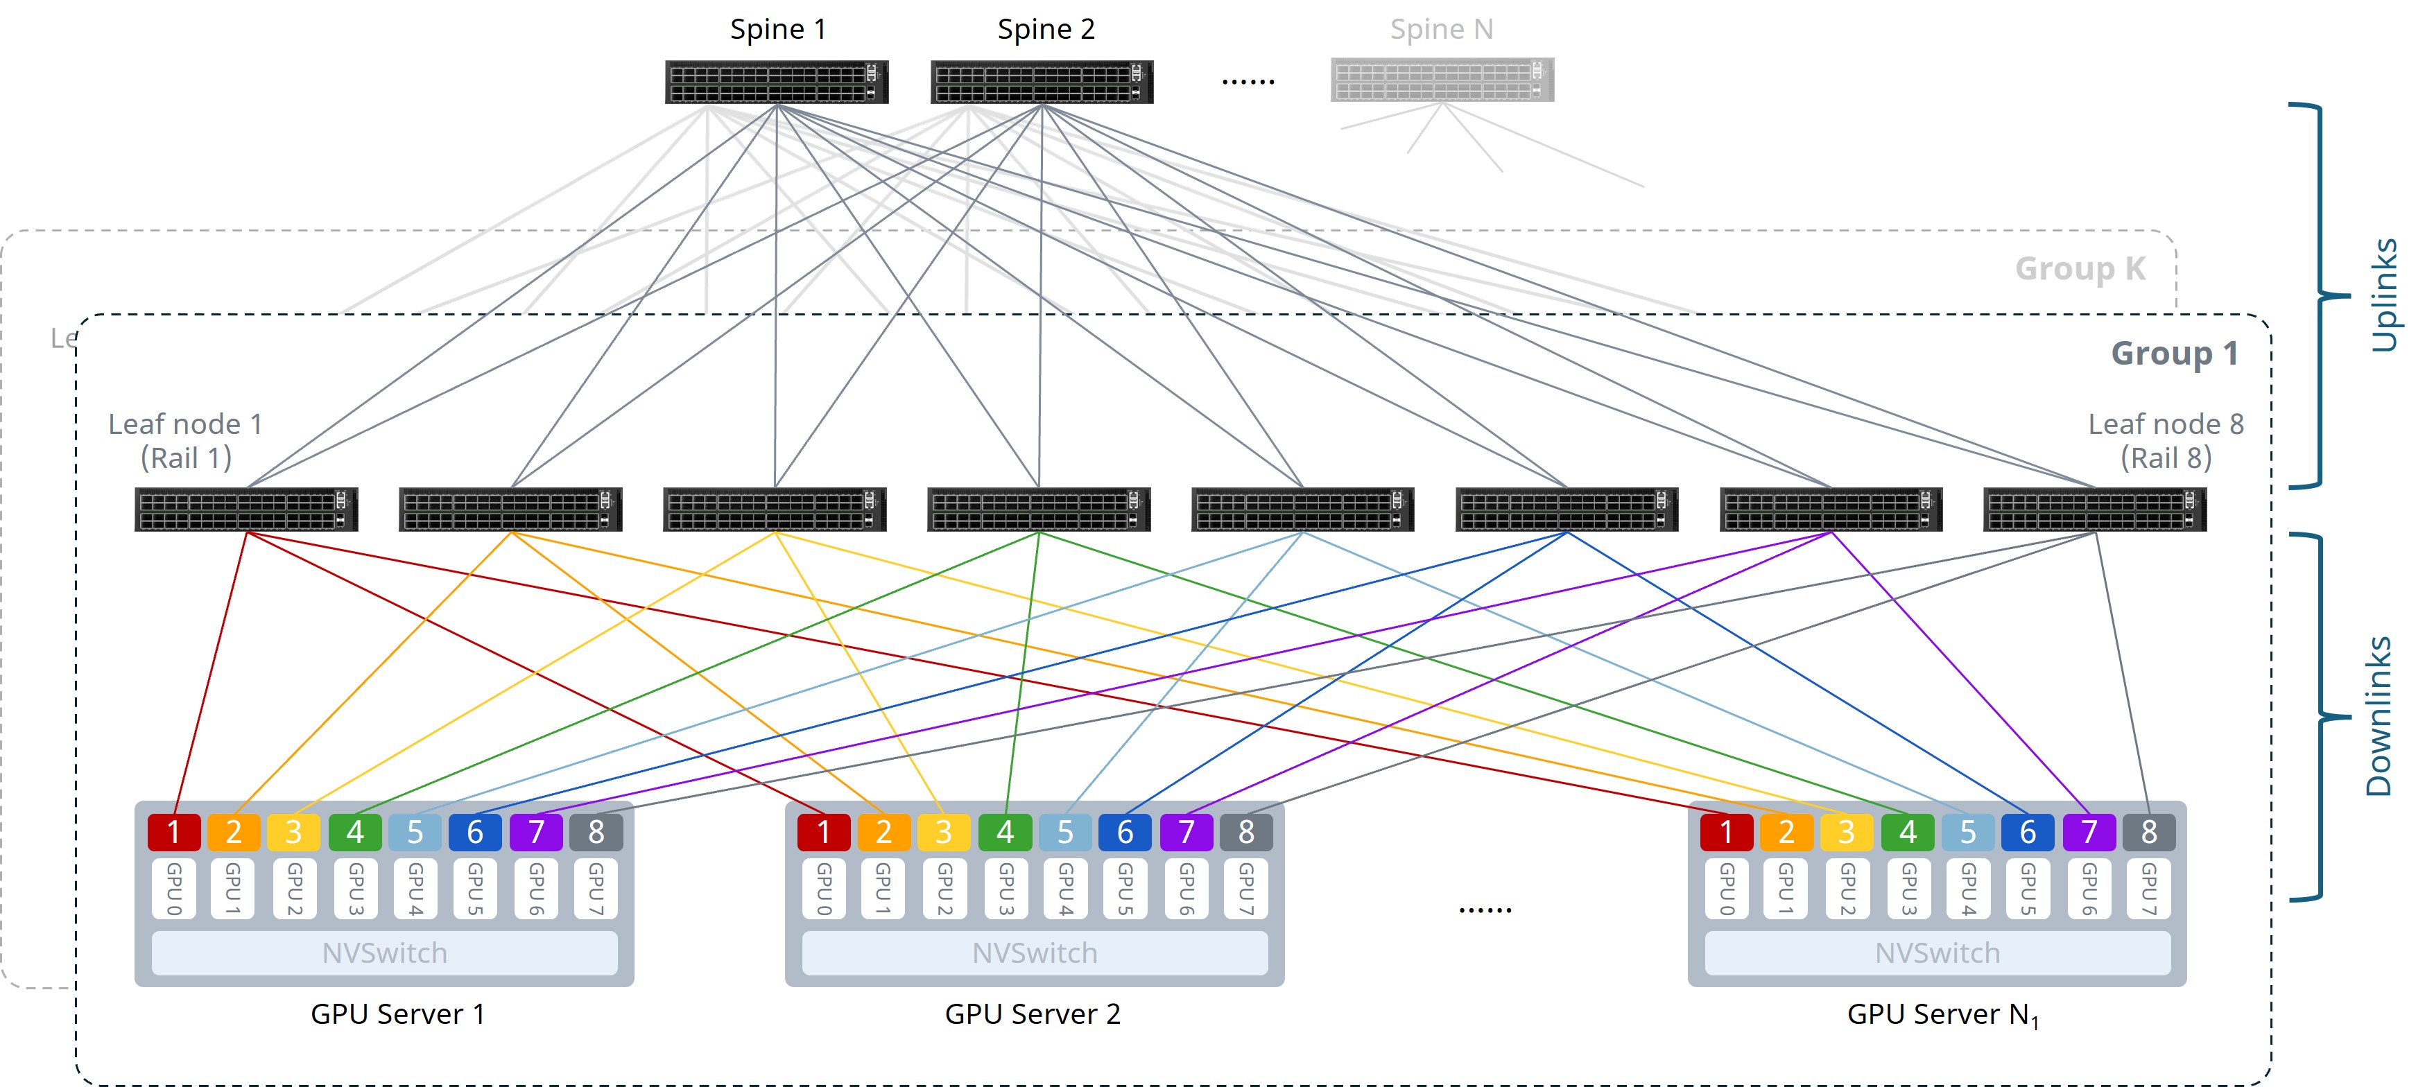Select yellow port 3 on GPU Server 2
2425x1087 pixels.
944,832
